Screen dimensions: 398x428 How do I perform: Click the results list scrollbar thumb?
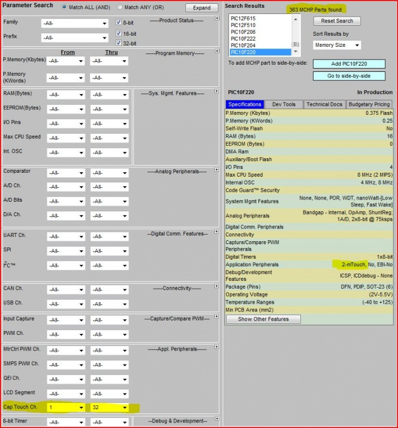[x=295, y=44]
